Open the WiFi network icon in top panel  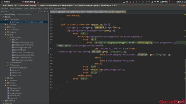[155, 2]
